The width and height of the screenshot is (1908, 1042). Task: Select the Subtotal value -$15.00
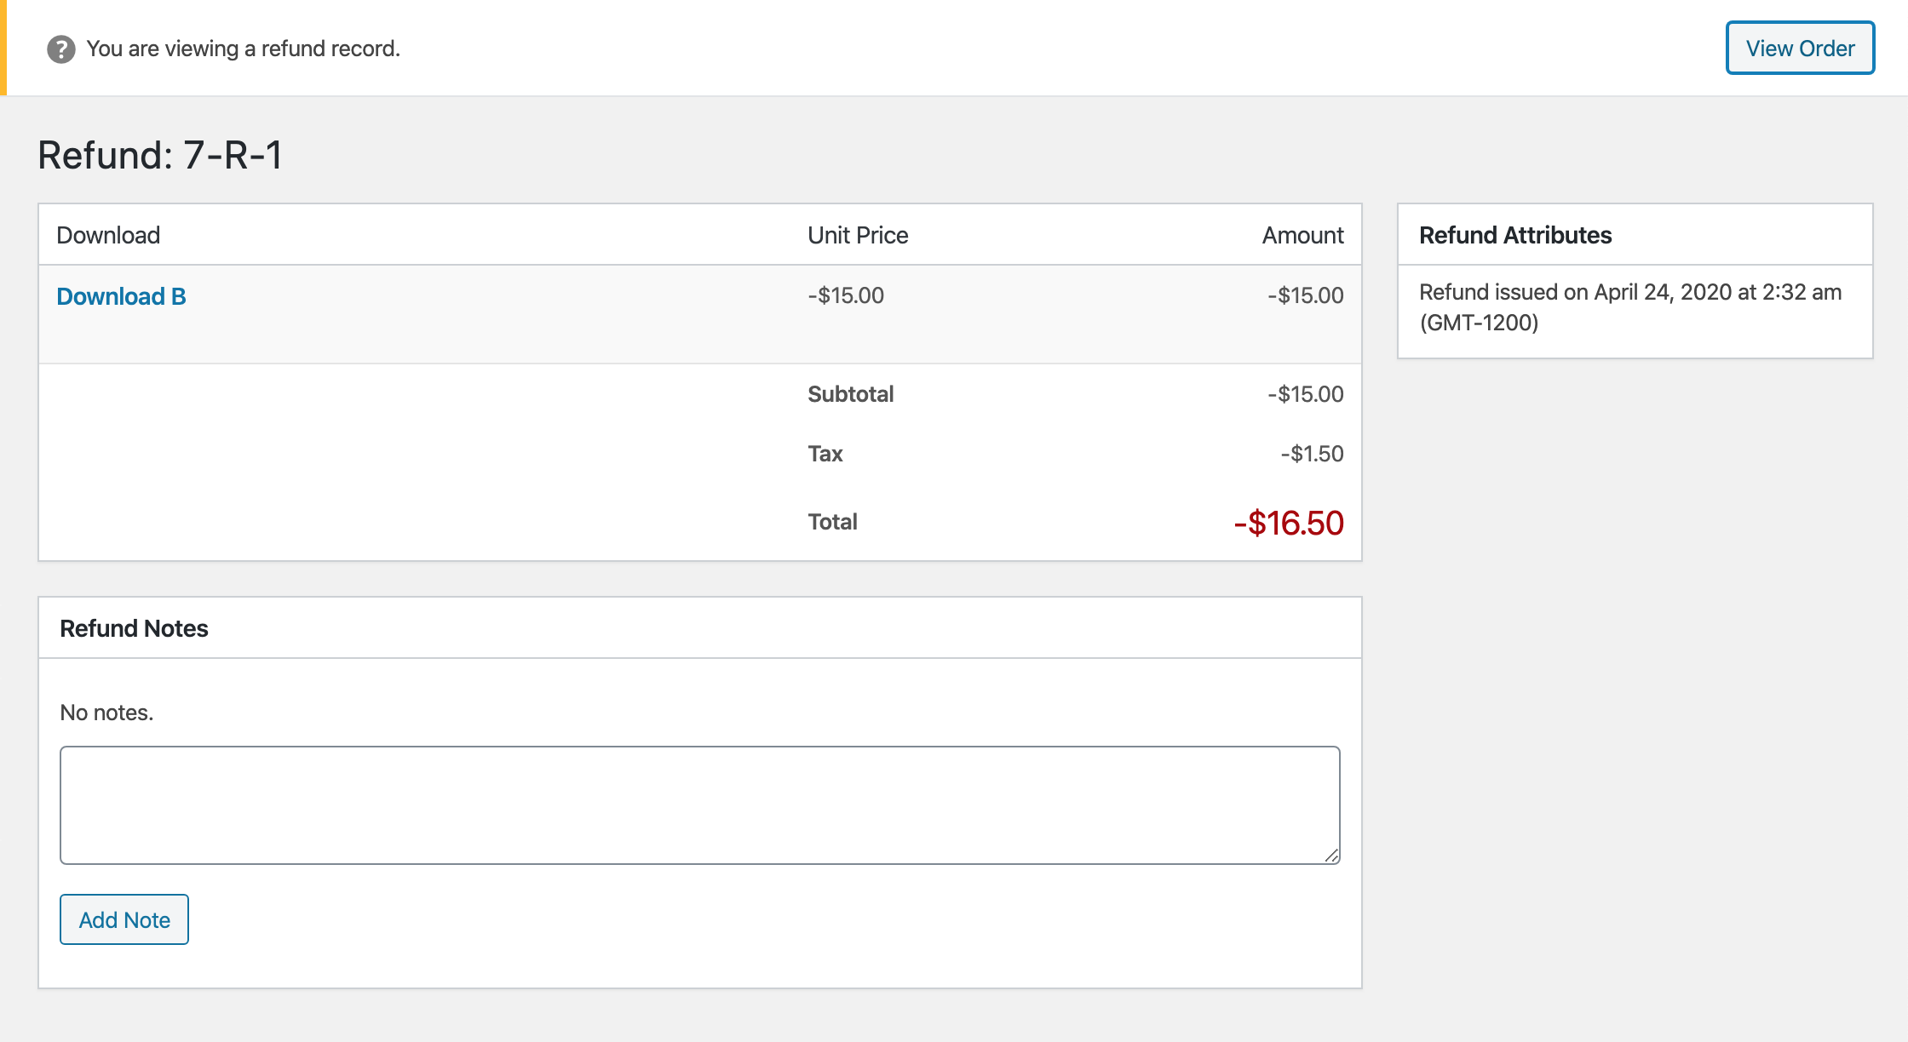coord(1306,394)
